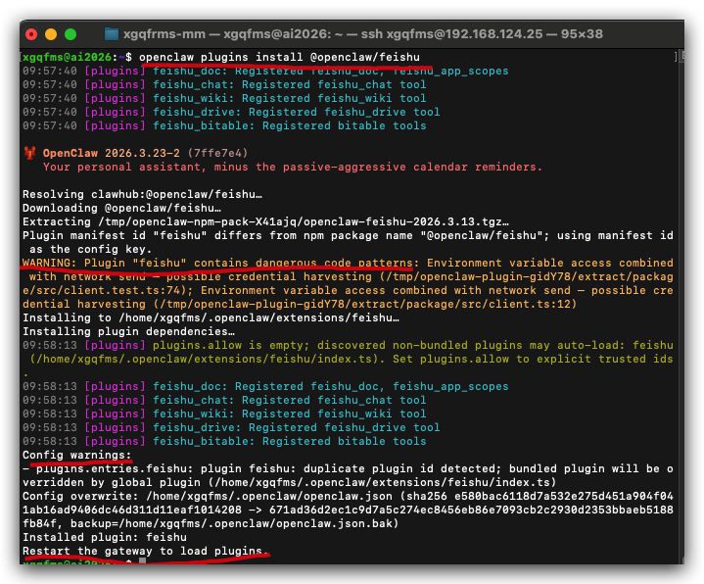This screenshot has width=704, height=584.
Task: Click 'Installing plugin dependencies' line
Action: coord(128,331)
